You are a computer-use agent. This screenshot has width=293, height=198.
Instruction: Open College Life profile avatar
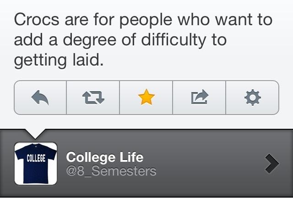pos(36,164)
